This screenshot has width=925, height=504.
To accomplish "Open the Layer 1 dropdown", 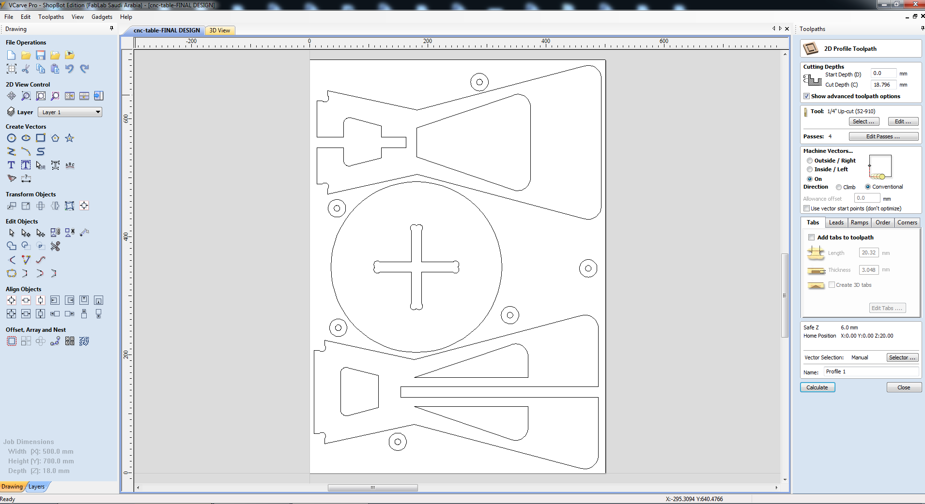I will click(70, 112).
